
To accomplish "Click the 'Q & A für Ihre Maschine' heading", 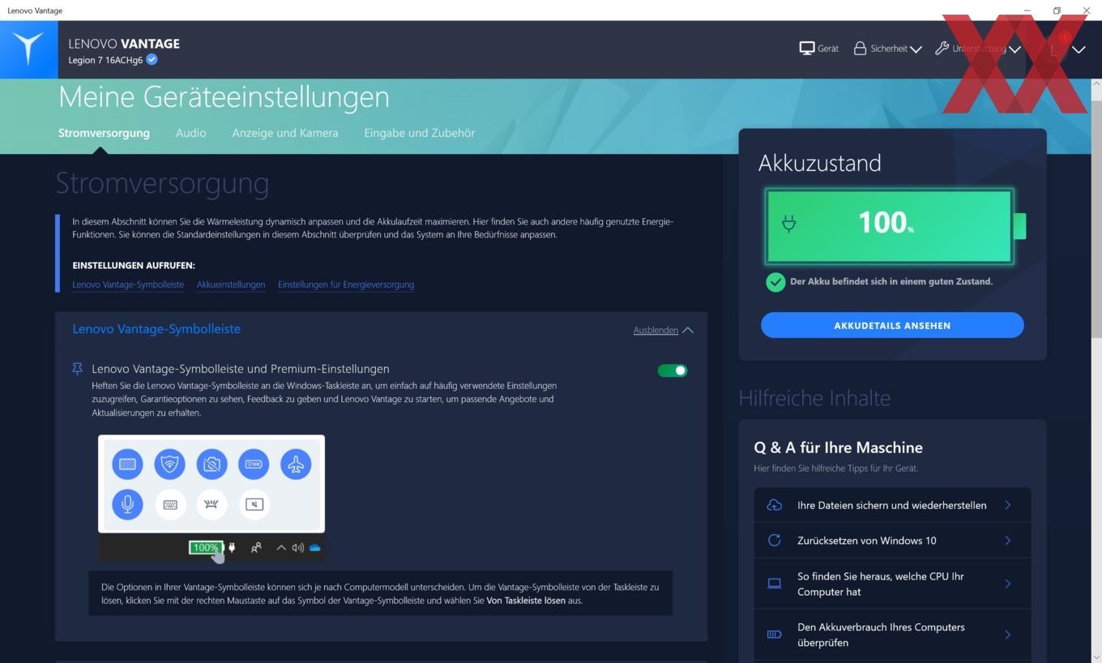I will coord(838,447).
